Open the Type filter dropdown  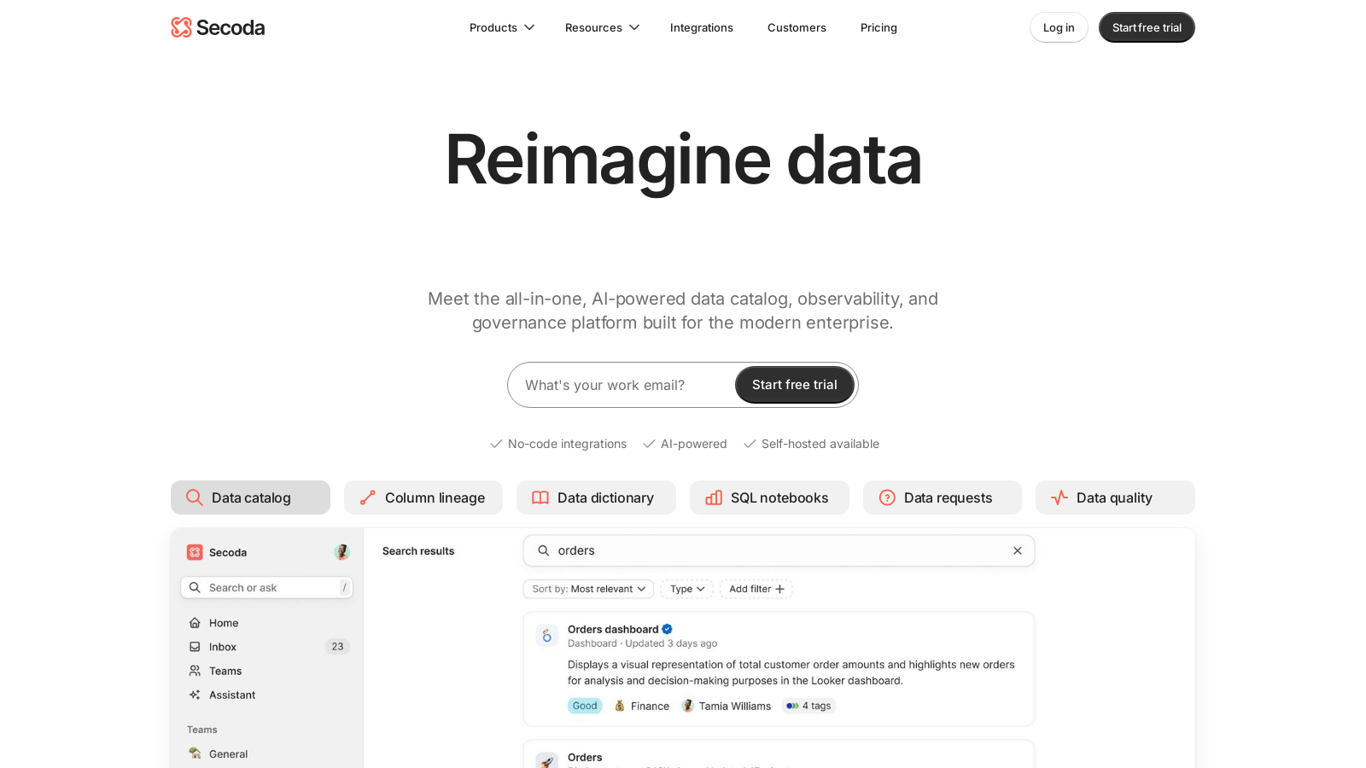click(x=687, y=589)
